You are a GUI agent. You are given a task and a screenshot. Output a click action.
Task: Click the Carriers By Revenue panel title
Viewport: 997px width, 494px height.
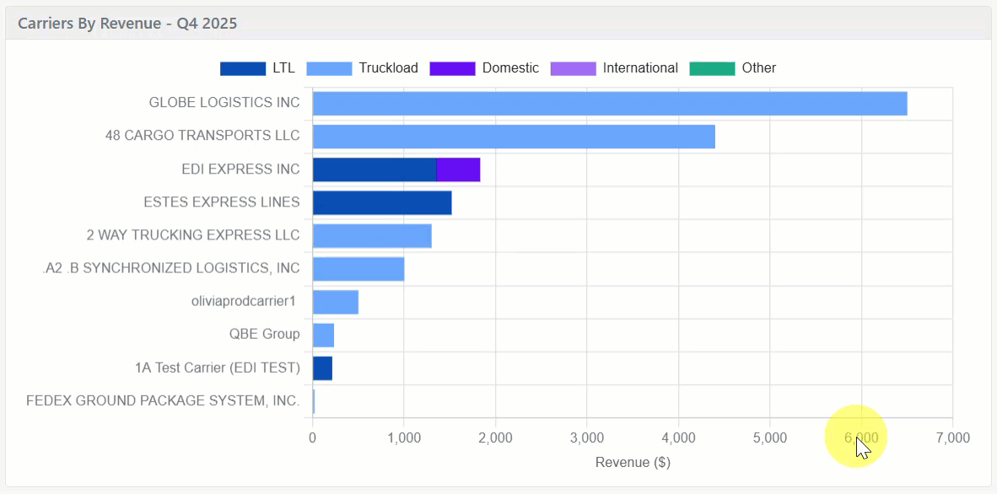pos(127,24)
